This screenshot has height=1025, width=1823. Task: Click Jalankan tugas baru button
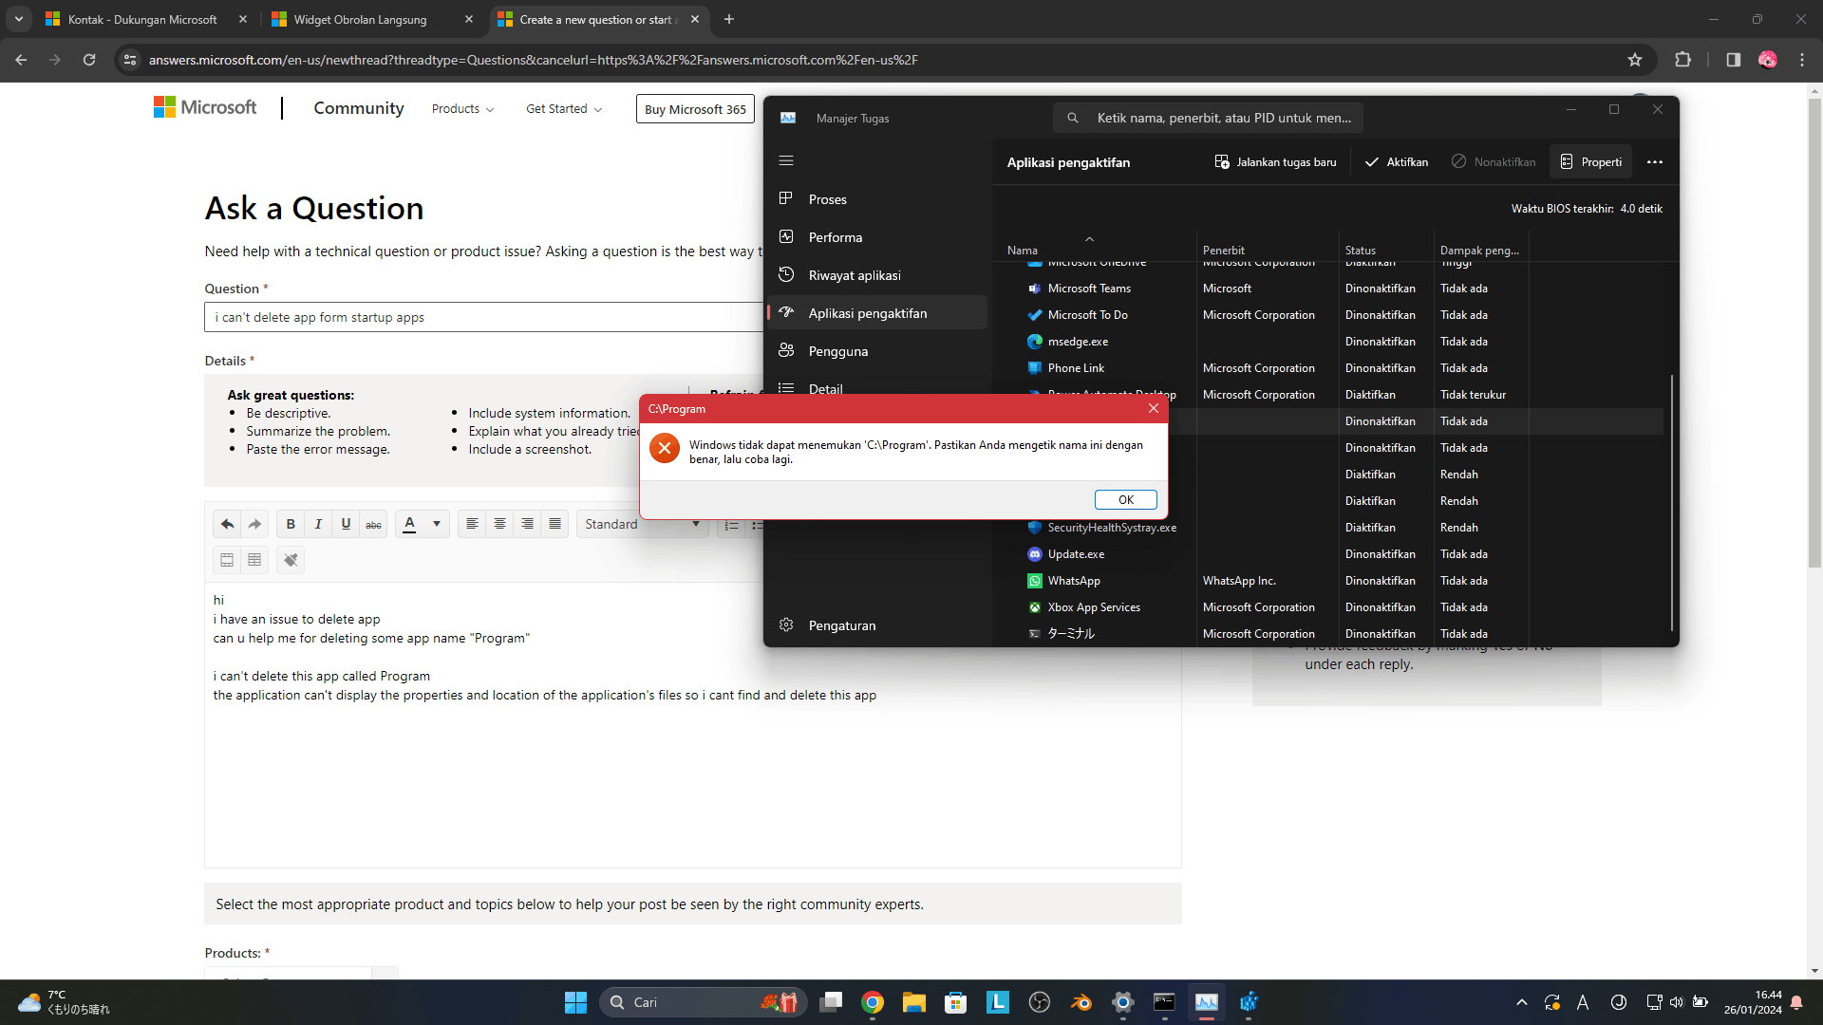point(1275,162)
